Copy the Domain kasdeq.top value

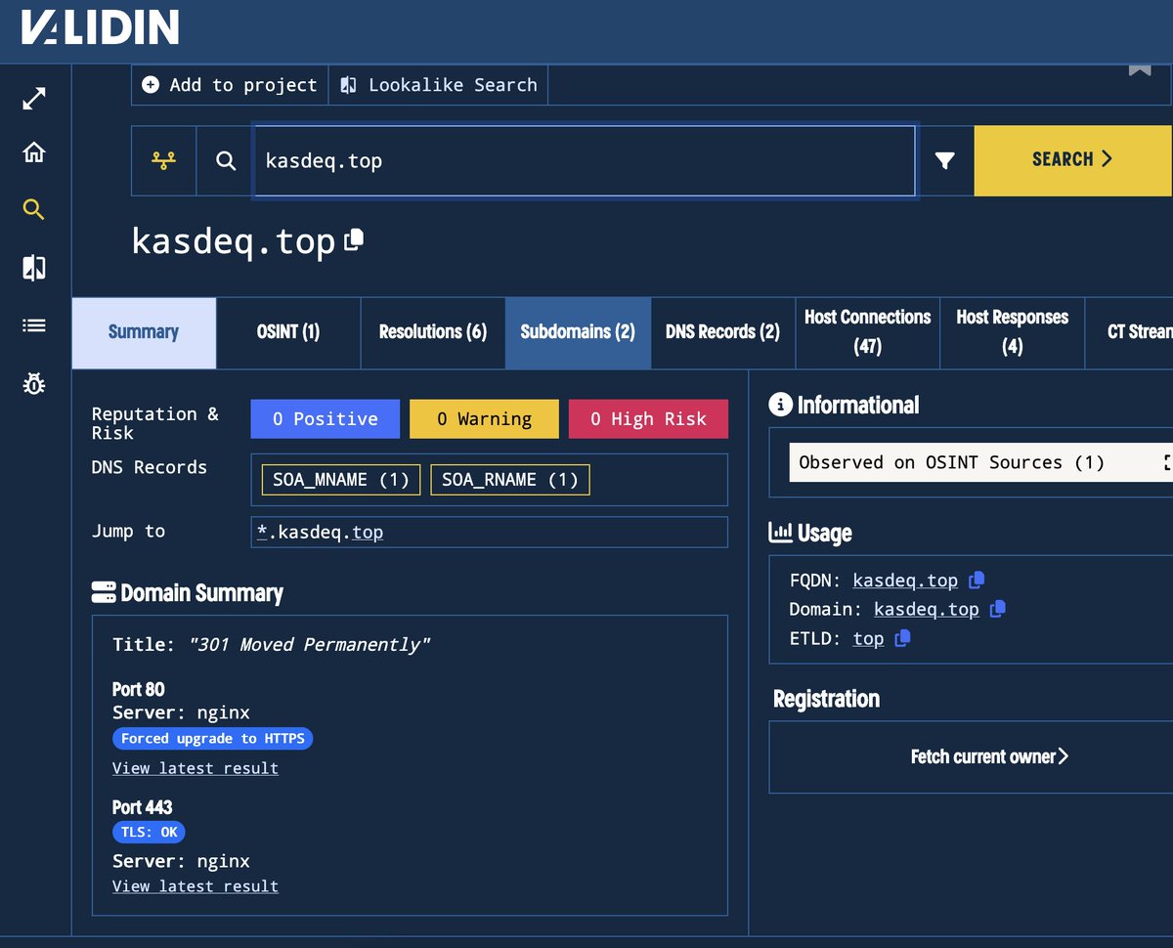click(997, 609)
